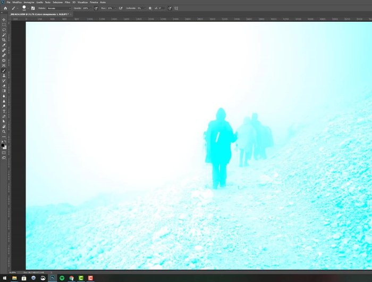Select the Lasso tool
The height and width of the screenshot is (282, 372).
tap(4, 30)
